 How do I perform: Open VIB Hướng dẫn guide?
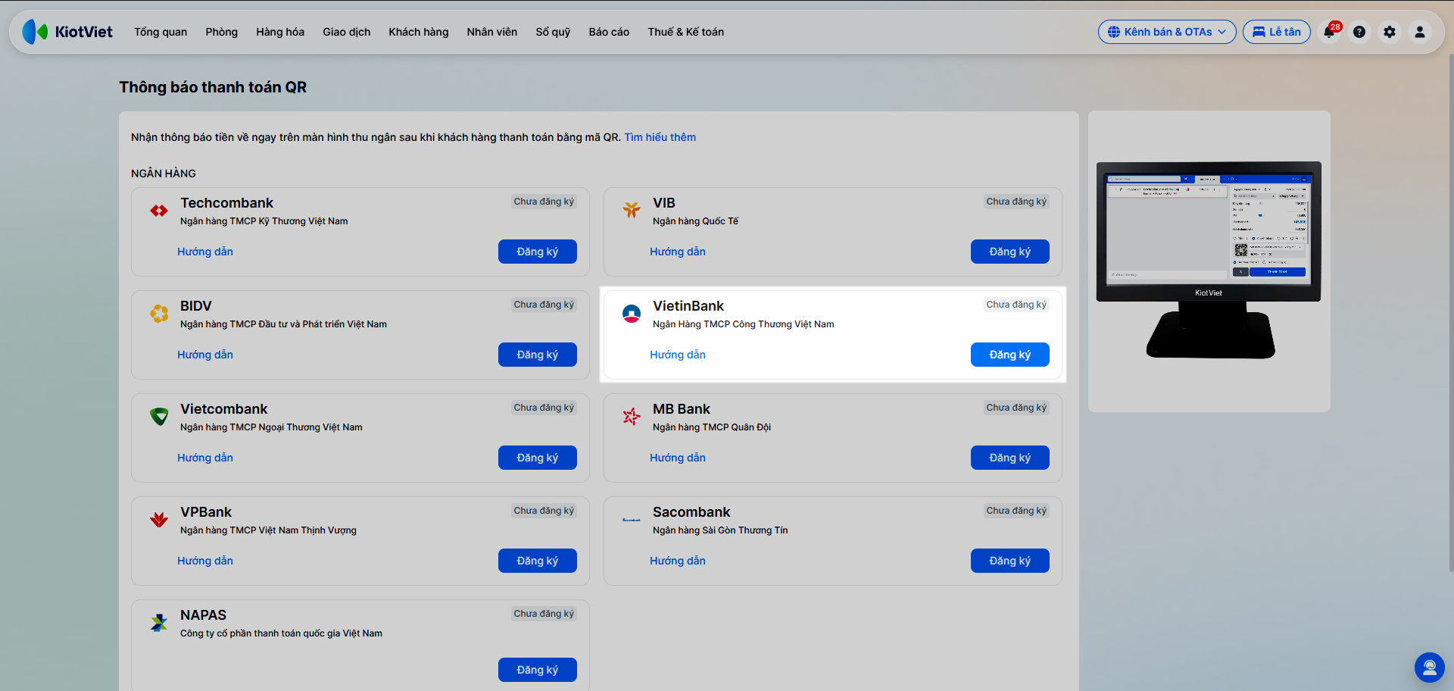point(678,252)
